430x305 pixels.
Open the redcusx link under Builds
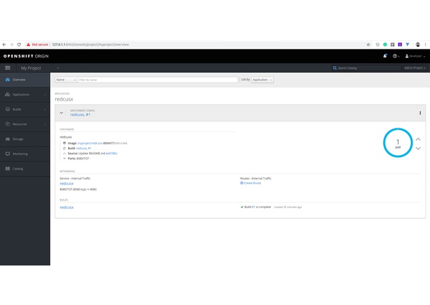(x=67, y=207)
